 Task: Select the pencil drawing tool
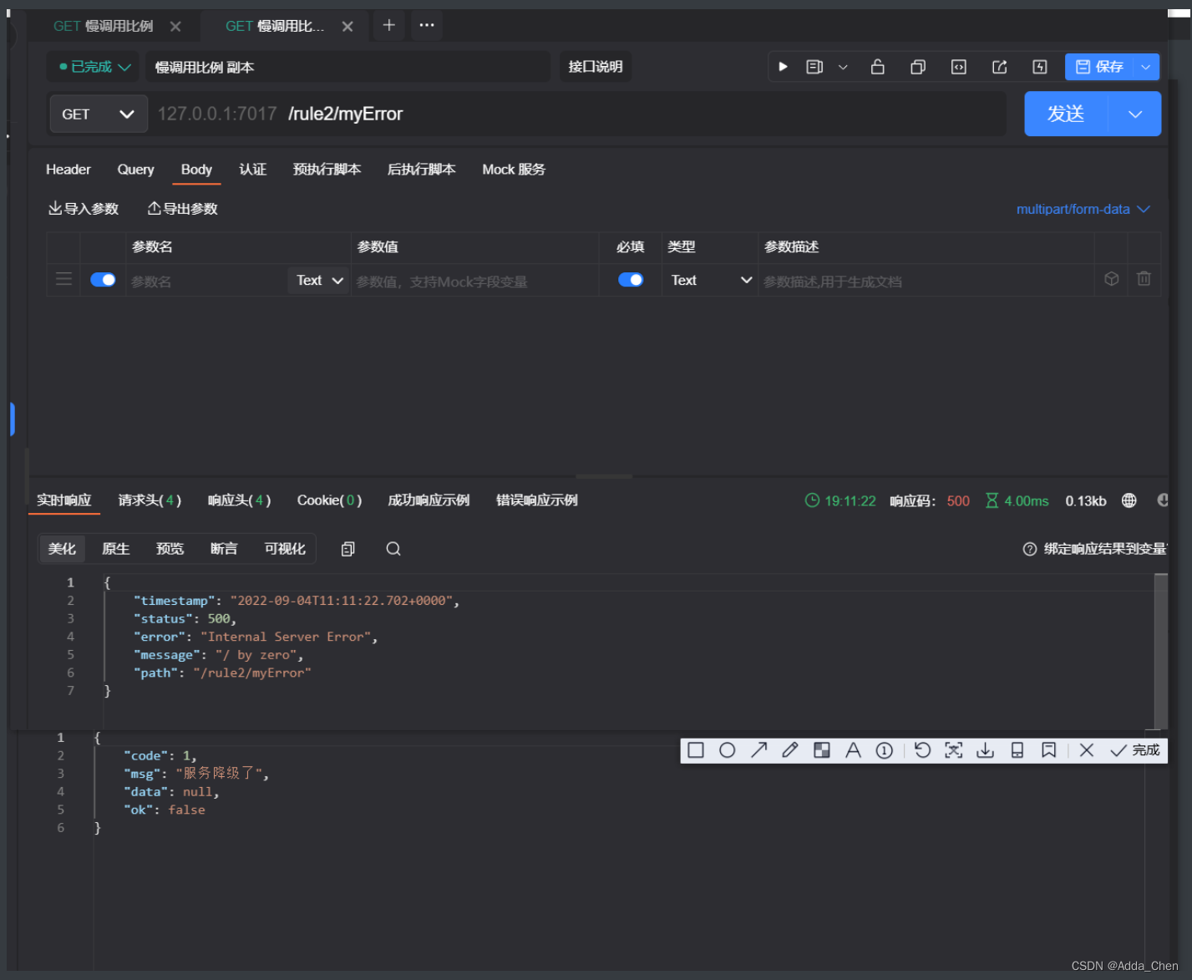click(790, 750)
